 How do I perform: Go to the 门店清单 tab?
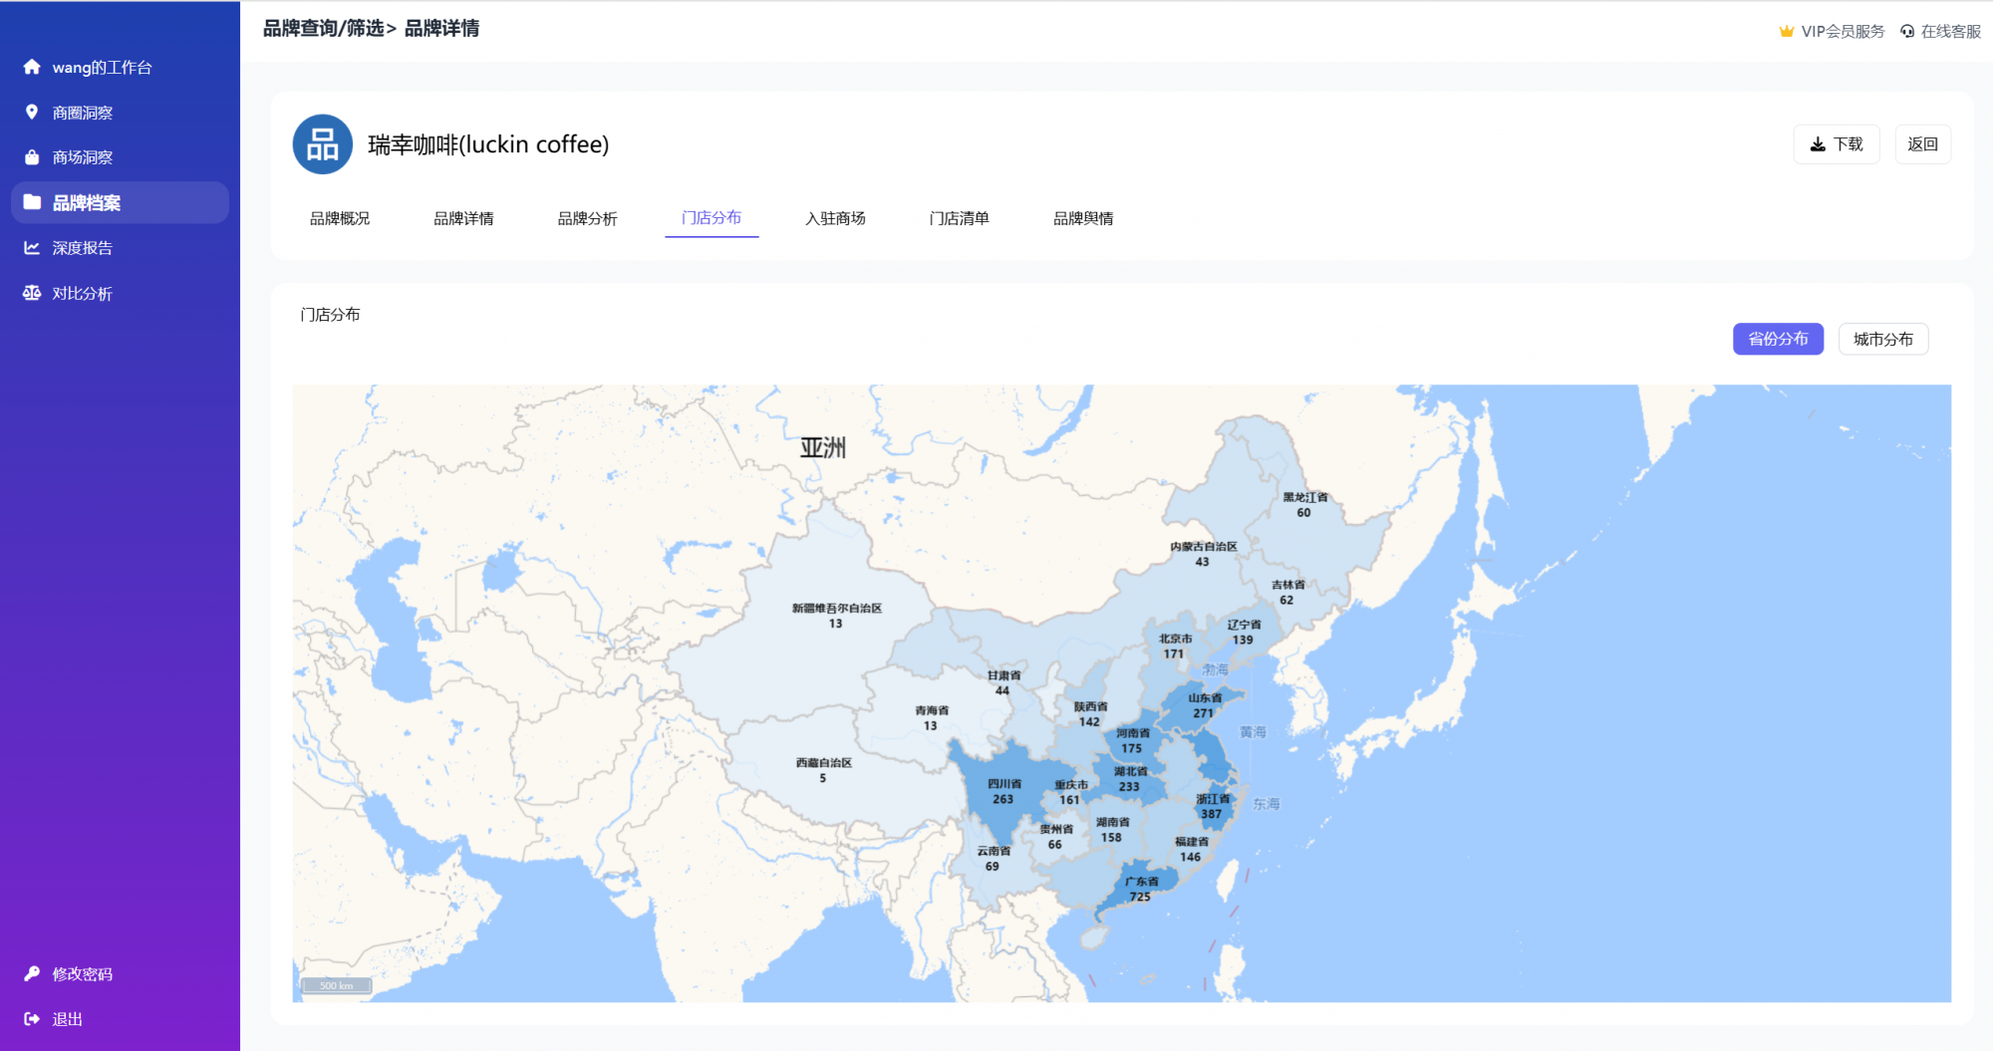point(959,218)
